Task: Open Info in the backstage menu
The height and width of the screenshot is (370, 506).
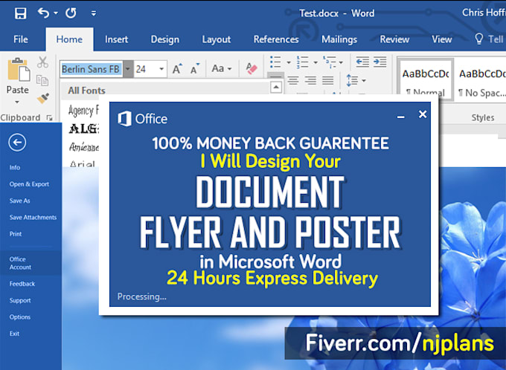Action: 15,168
